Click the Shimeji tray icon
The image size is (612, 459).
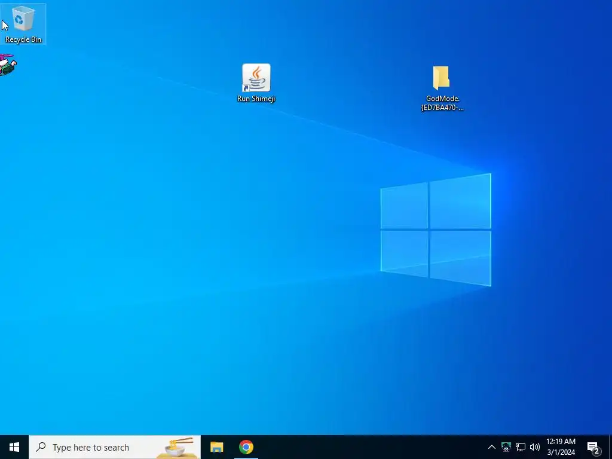[506, 447]
